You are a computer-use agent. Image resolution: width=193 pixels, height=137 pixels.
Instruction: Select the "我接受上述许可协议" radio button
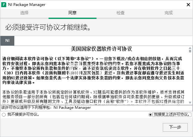pos(151,114)
